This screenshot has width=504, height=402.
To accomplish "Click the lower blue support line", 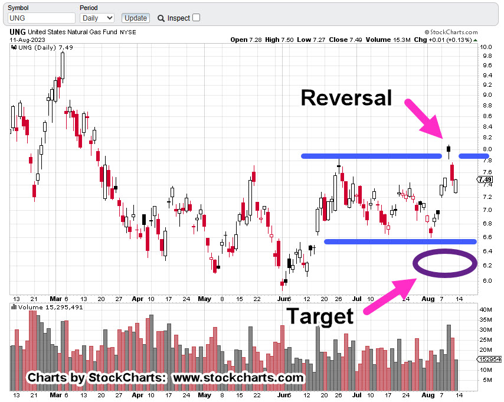I will pyautogui.click(x=400, y=241).
